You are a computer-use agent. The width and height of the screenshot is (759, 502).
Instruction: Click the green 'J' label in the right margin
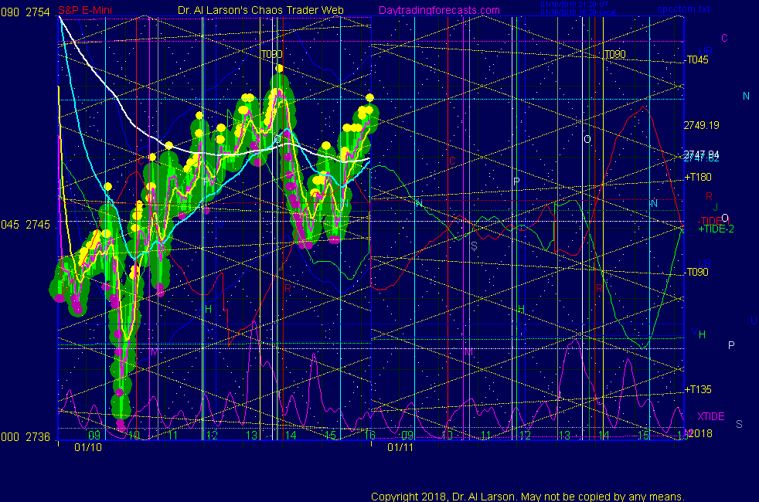(716, 208)
